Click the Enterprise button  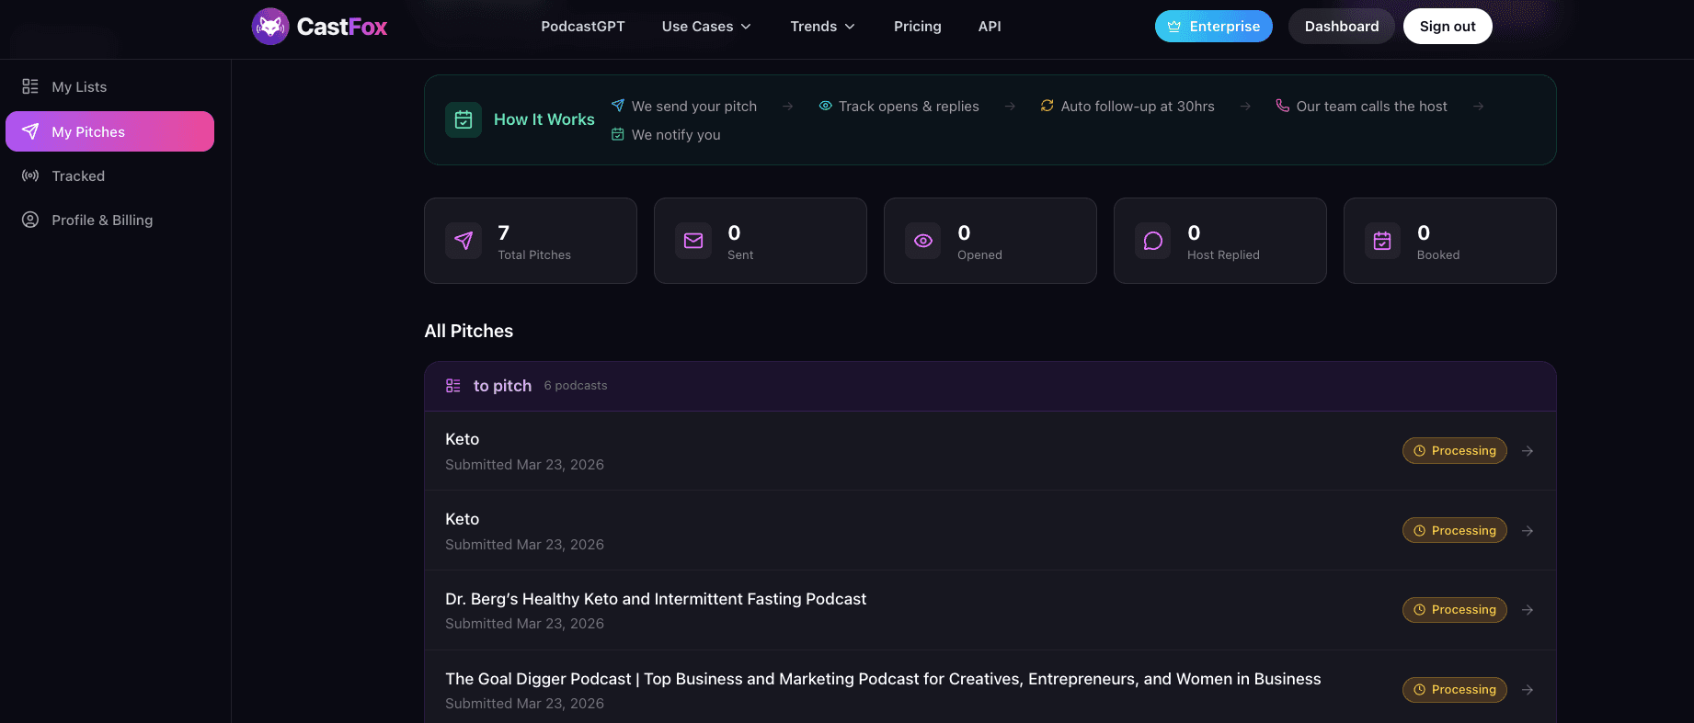[1213, 27]
